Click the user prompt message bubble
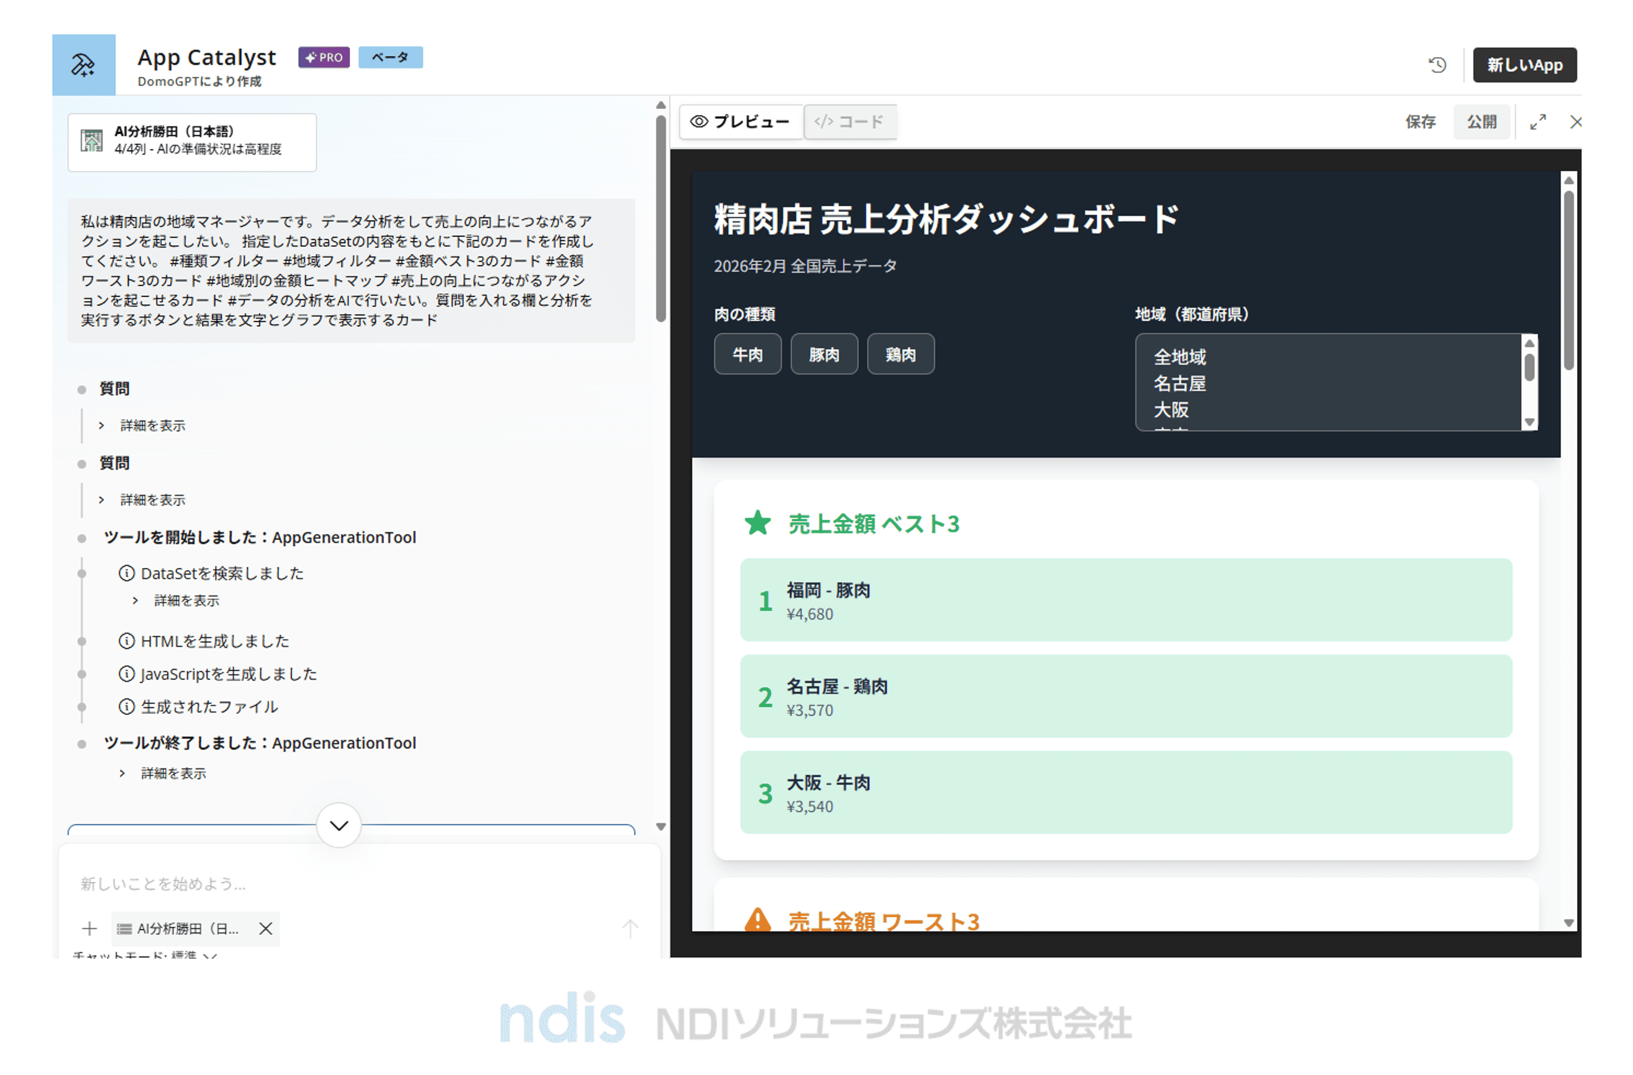 [x=351, y=271]
